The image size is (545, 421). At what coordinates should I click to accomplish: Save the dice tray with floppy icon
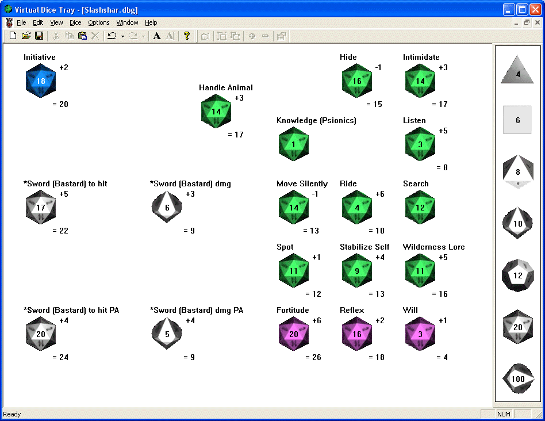click(x=39, y=36)
